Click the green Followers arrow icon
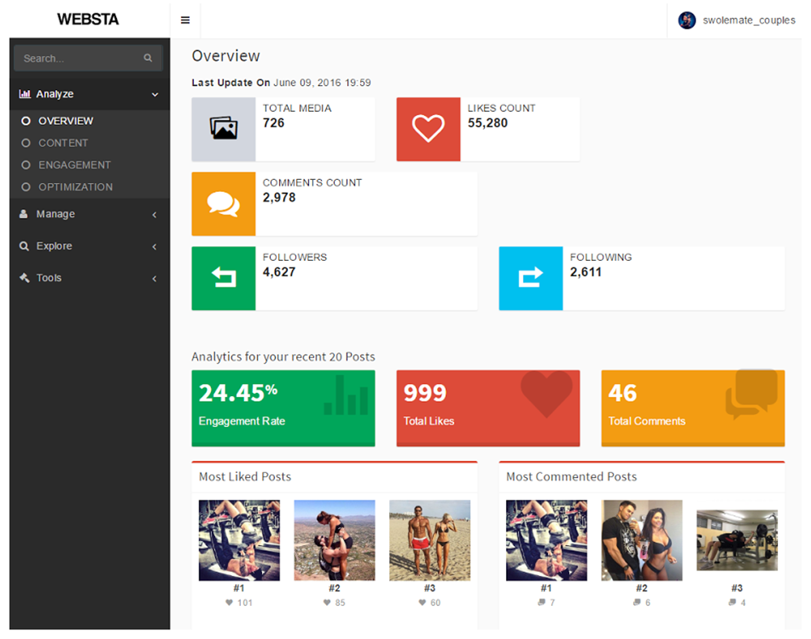 (x=223, y=278)
